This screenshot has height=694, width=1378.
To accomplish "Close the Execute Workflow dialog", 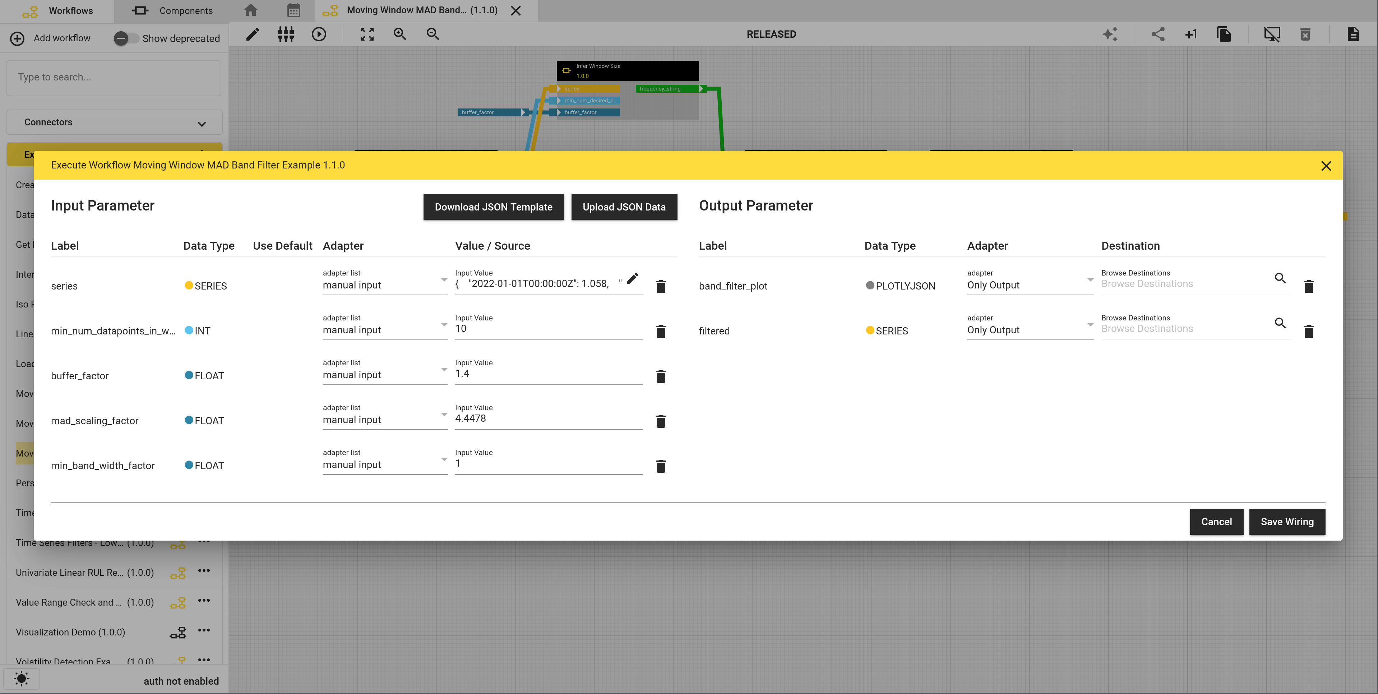I will (x=1326, y=166).
